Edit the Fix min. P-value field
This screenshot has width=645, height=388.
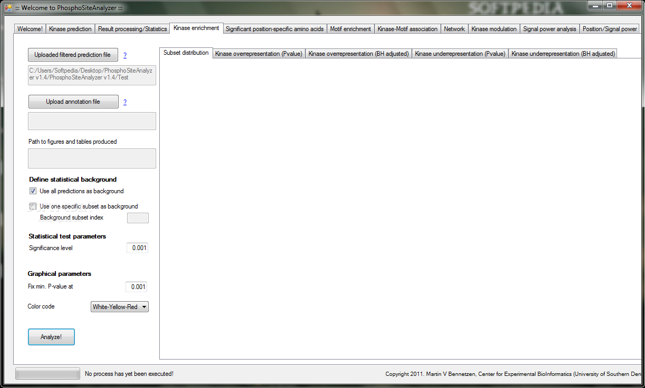pos(136,287)
